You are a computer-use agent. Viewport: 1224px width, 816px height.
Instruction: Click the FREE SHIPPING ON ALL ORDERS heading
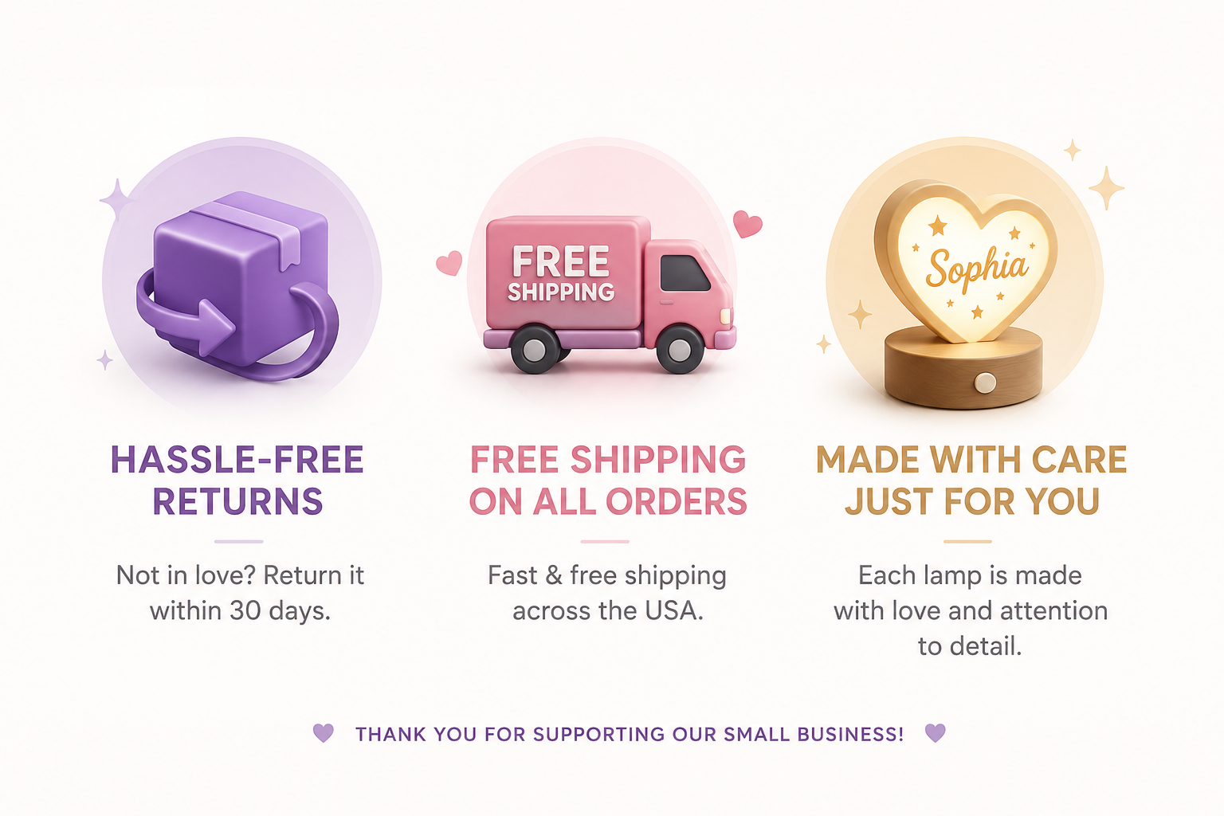pos(608,481)
